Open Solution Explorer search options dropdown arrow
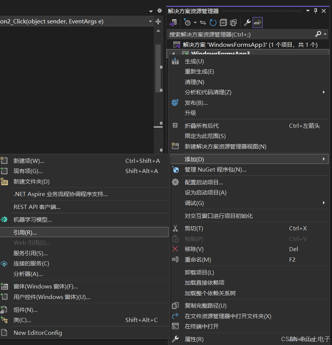332x345 pixels. 325,34
